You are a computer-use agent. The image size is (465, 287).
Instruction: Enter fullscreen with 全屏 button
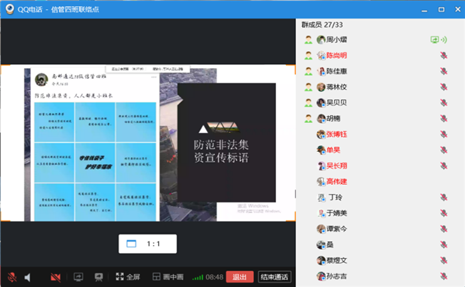coord(128,277)
